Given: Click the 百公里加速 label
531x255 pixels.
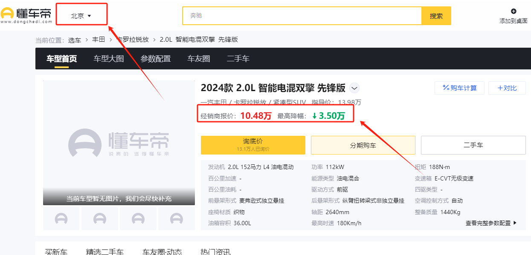Looking at the screenshot, I should pos(222,178).
